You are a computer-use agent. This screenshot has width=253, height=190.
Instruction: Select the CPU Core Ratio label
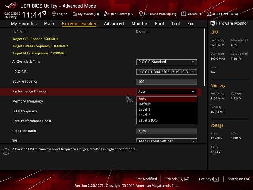(24, 131)
